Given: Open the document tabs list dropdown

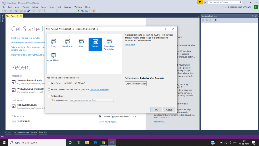Looking at the screenshot, I should tap(198, 16).
